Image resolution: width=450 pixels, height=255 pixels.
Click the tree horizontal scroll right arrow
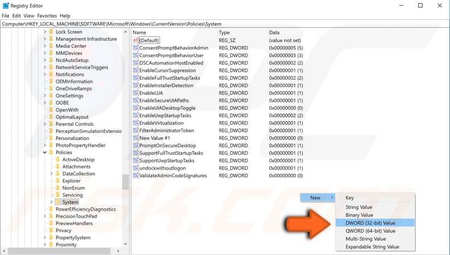tap(118, 251)
